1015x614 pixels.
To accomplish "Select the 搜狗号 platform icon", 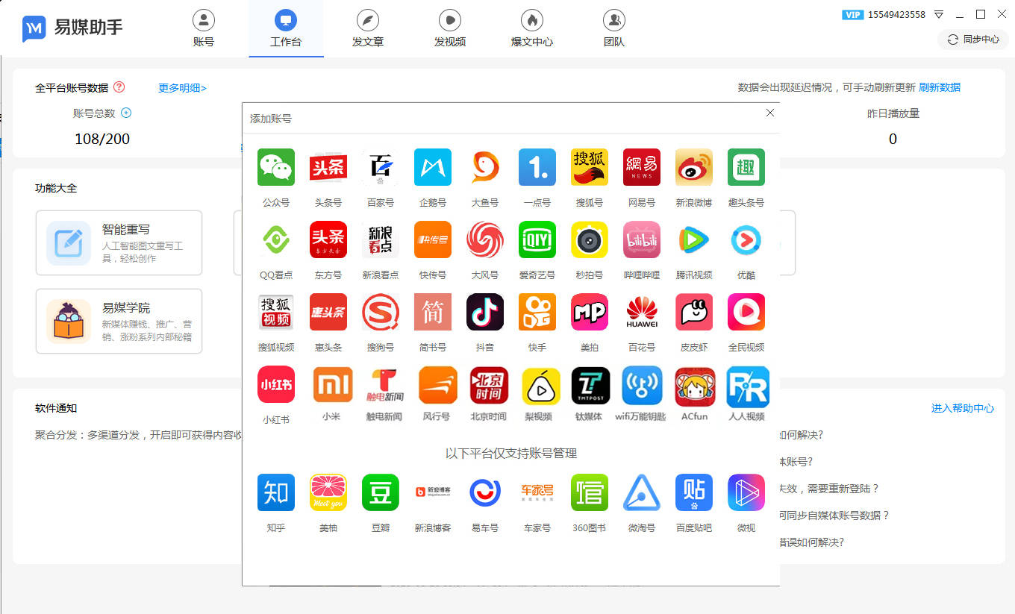I will pyautogui.click(x=381, y=312).
